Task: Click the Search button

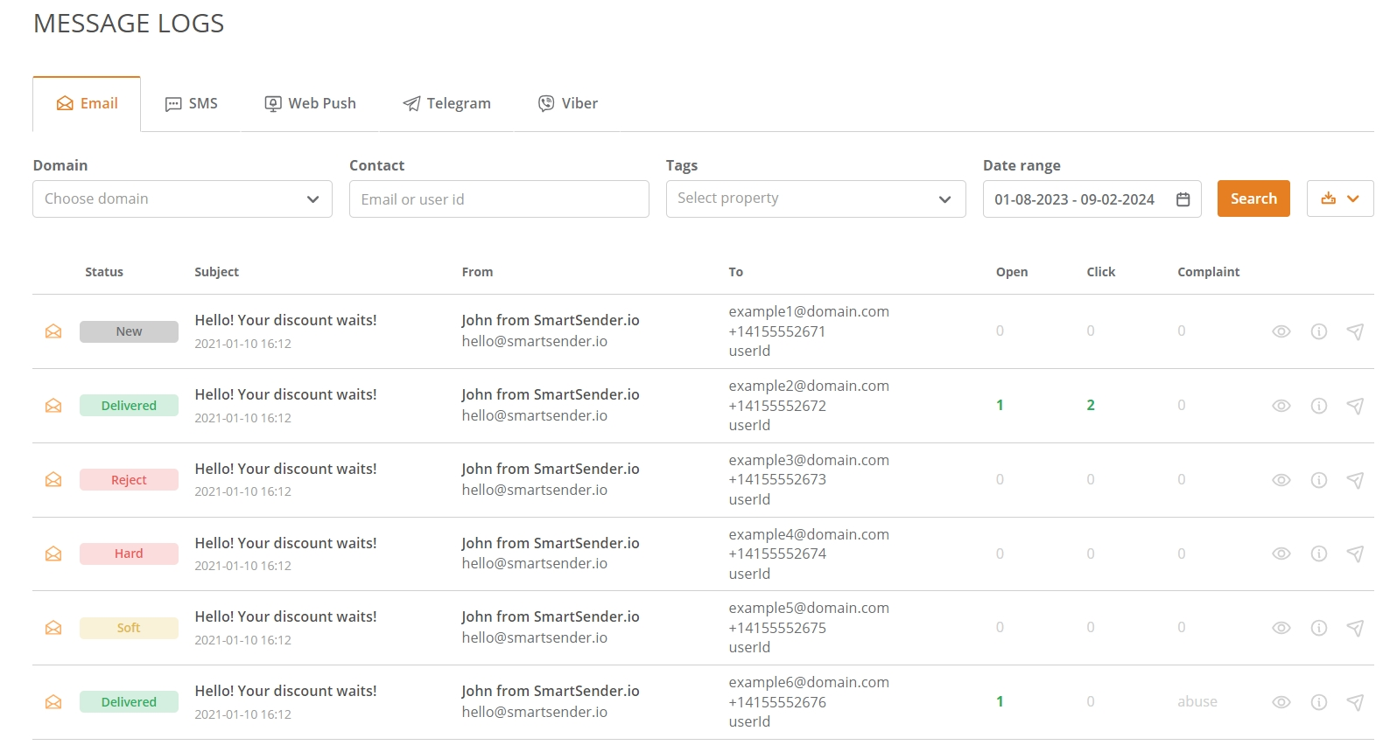Action: coord(1253,198)
